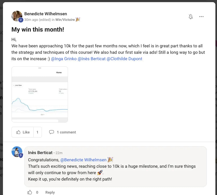
Task: Click the @Inga Grinko mention
Action: pyautogui.click(x=64, y=59)
